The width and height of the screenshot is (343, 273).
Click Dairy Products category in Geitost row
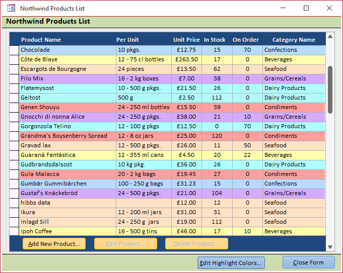294,98
